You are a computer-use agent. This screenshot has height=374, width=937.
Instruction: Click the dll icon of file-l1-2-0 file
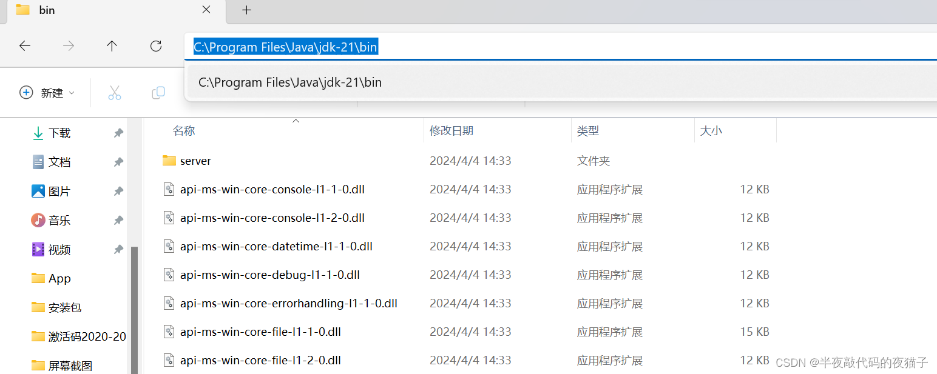pyautogui.click(x=169, y=360)
